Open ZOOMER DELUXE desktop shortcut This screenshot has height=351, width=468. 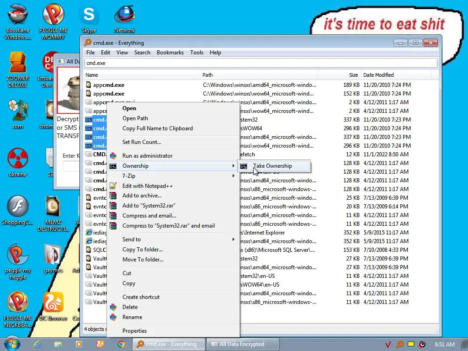click(x=18, y=69)
